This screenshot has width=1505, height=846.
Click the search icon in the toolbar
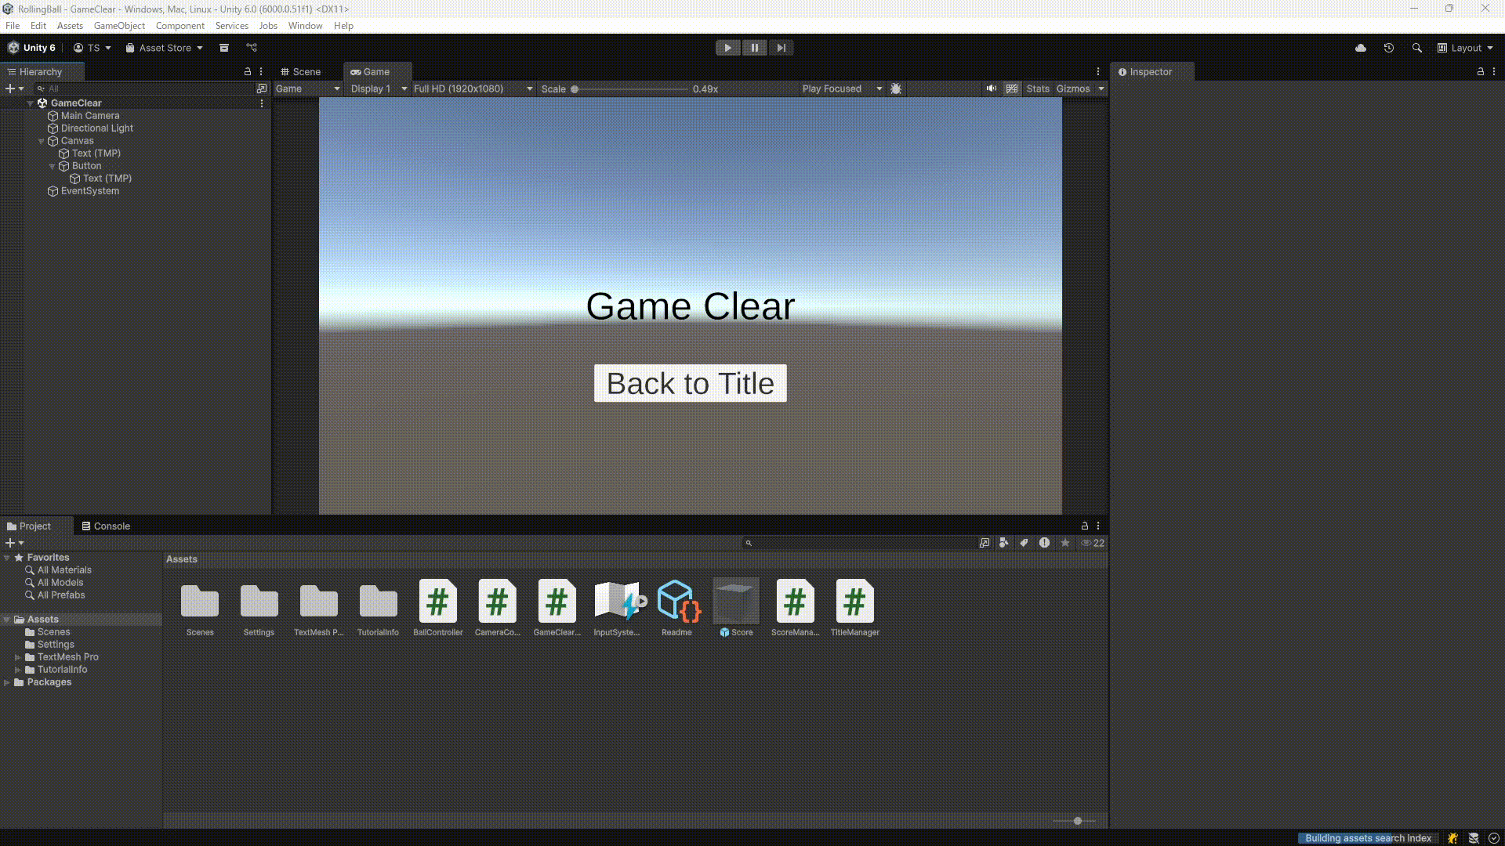click(1416, 48)
